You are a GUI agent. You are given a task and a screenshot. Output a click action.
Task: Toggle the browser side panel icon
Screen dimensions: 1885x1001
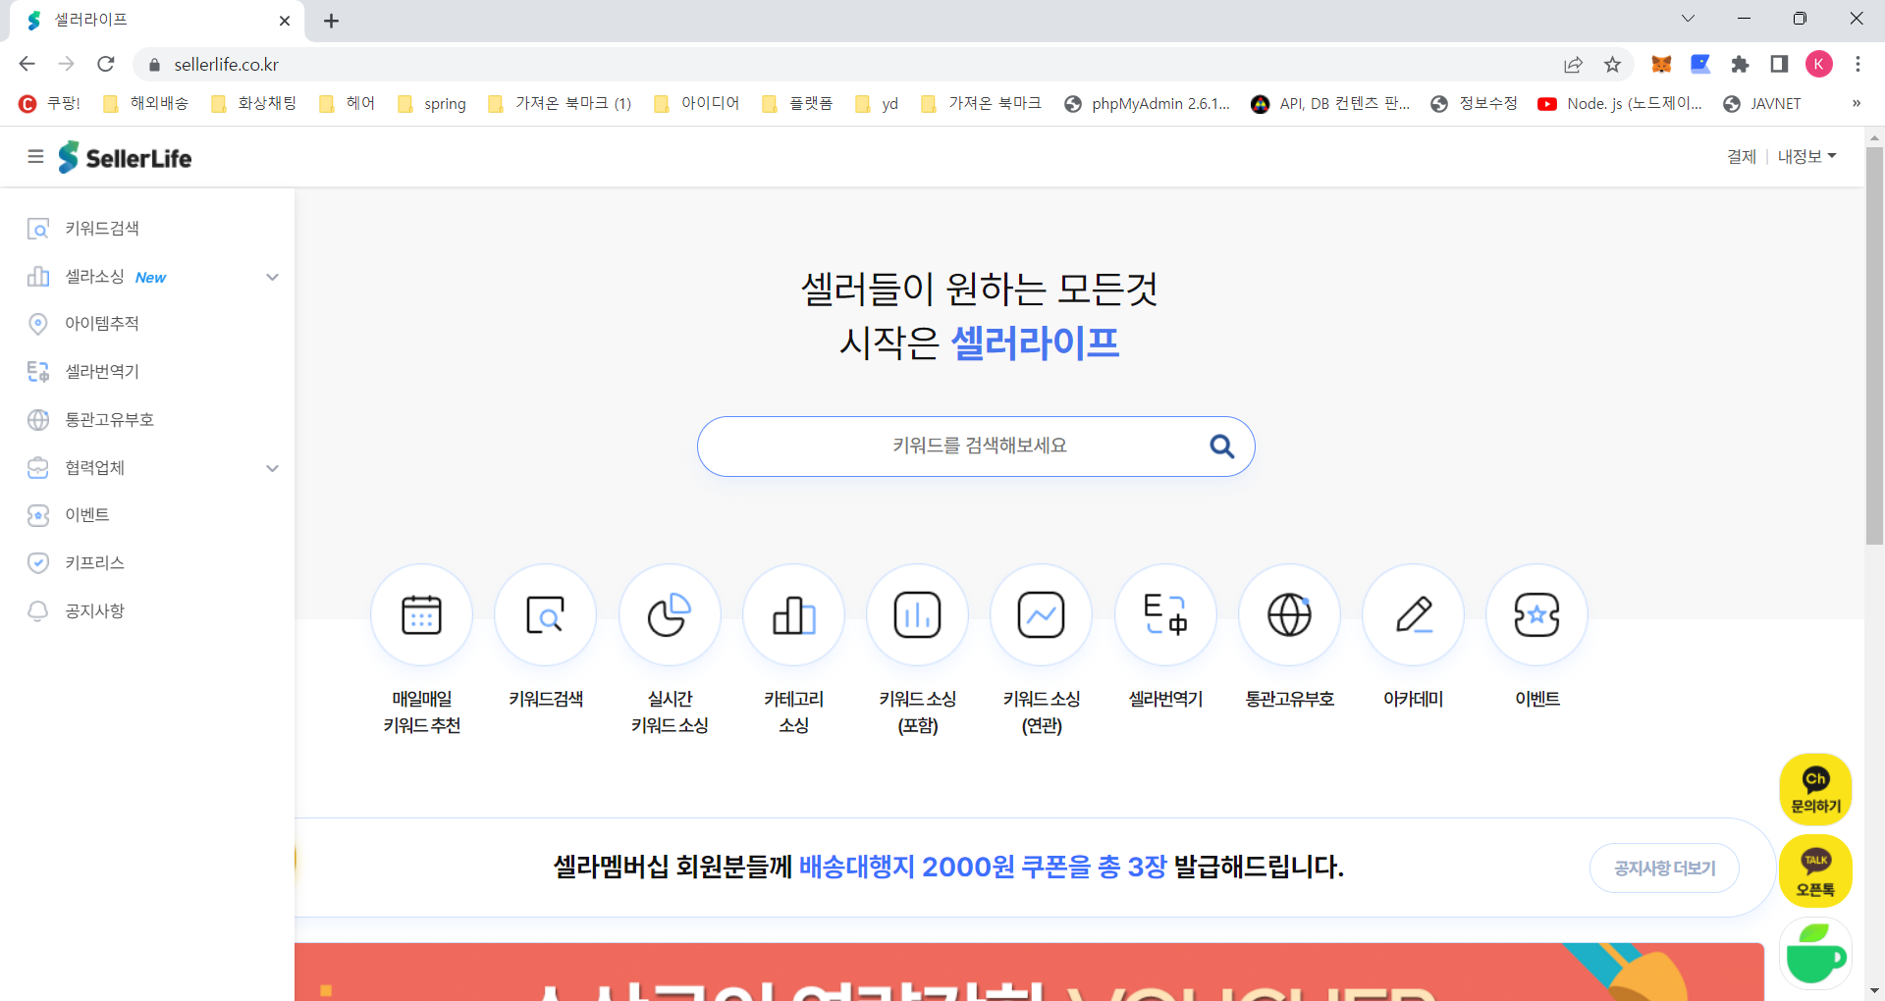pyautogui.click(x=1779, y=65)
